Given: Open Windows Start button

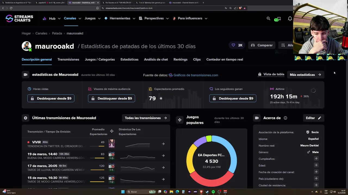Looking at the screenshot, I should coord(123,192).
